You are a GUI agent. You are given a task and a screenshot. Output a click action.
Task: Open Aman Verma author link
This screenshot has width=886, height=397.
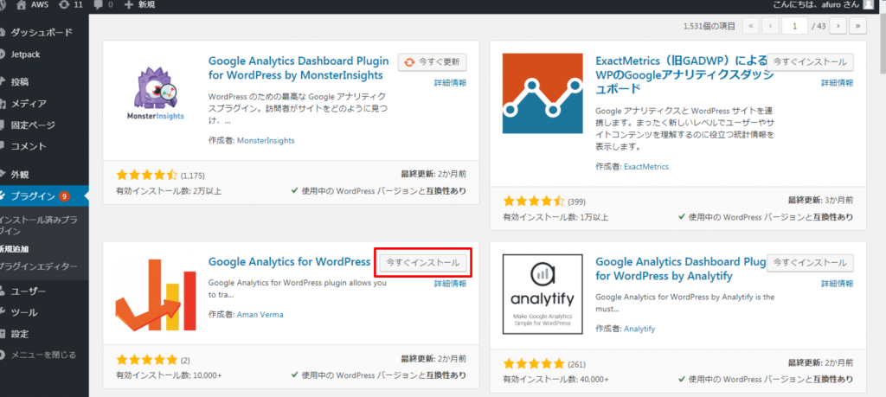coord(260,315)
